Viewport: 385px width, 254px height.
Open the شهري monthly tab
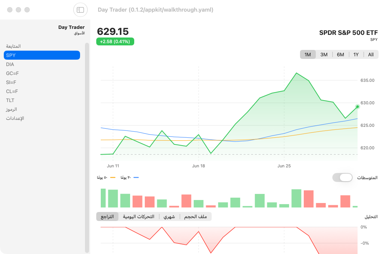coord(169,216)
